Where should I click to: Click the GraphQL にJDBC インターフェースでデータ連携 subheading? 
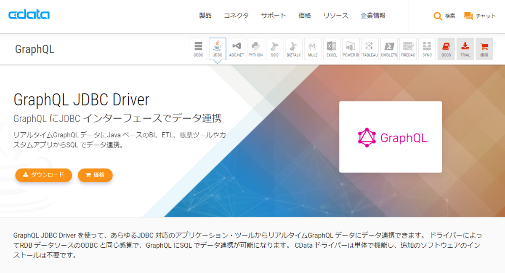pos(117,118)
